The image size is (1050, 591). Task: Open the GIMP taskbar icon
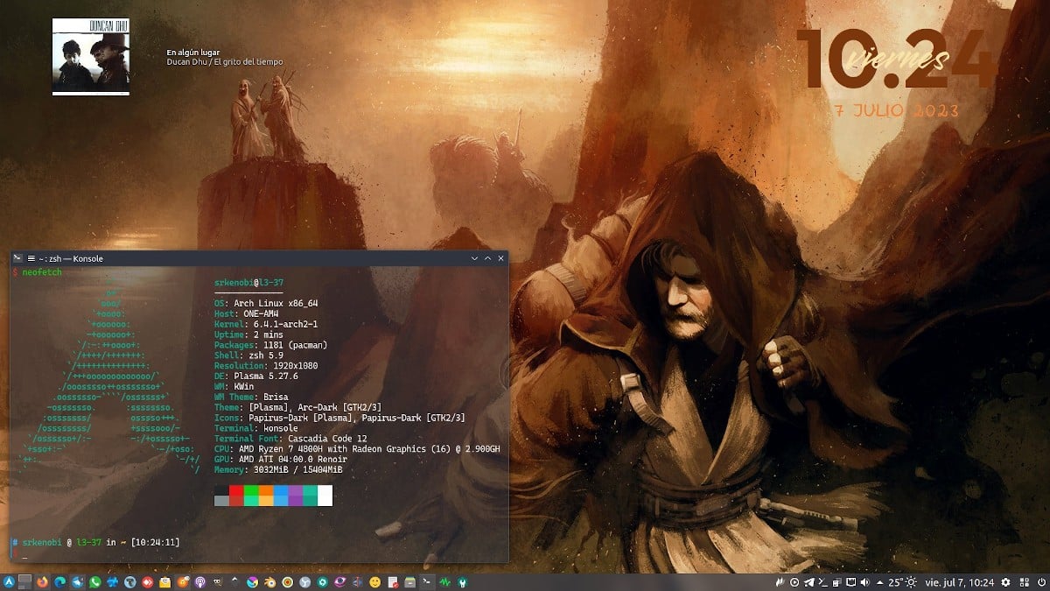click(217, 582)
